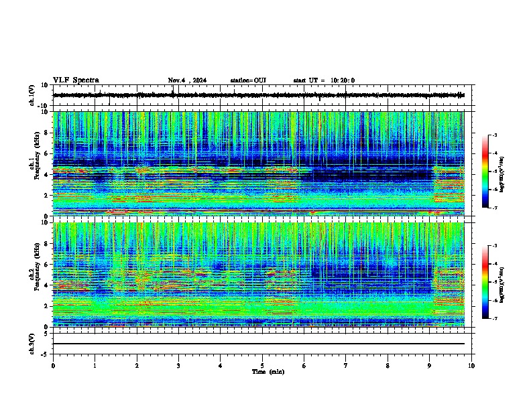Viewport: 531px width, 410px height.
Task: Click the "station=OUI" label
Action: pos(248,80)
